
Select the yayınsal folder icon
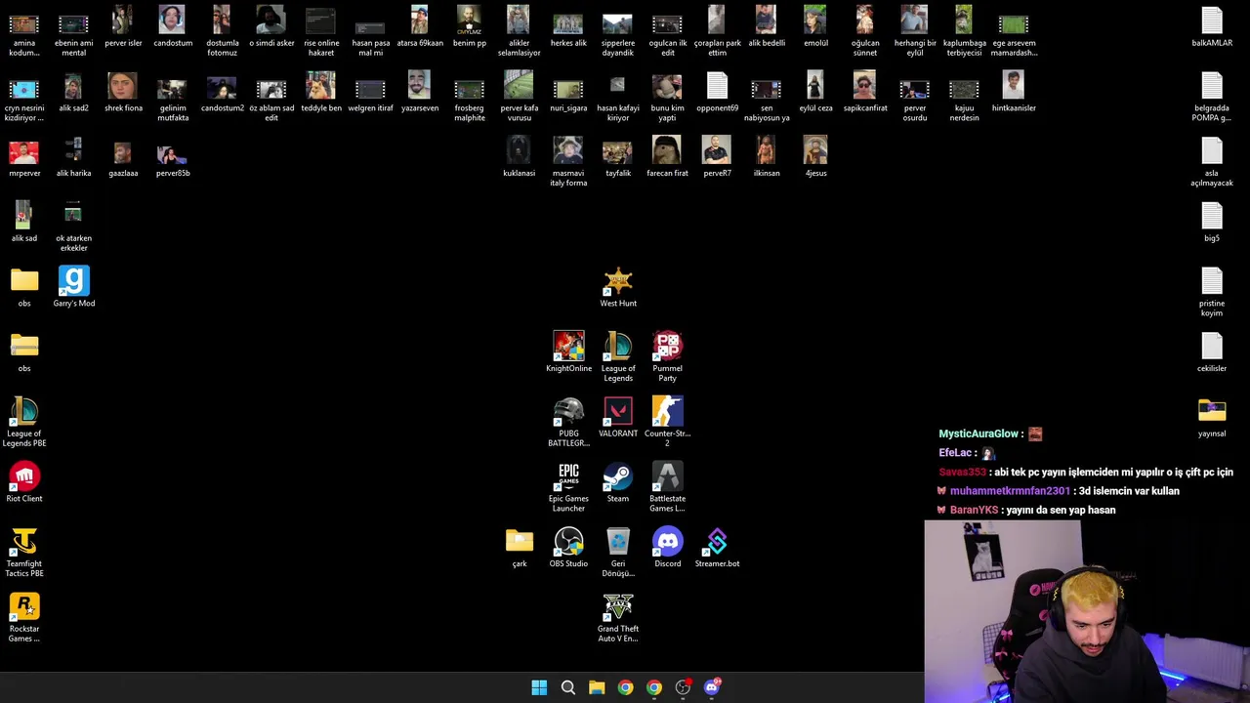coord(1212,418)
